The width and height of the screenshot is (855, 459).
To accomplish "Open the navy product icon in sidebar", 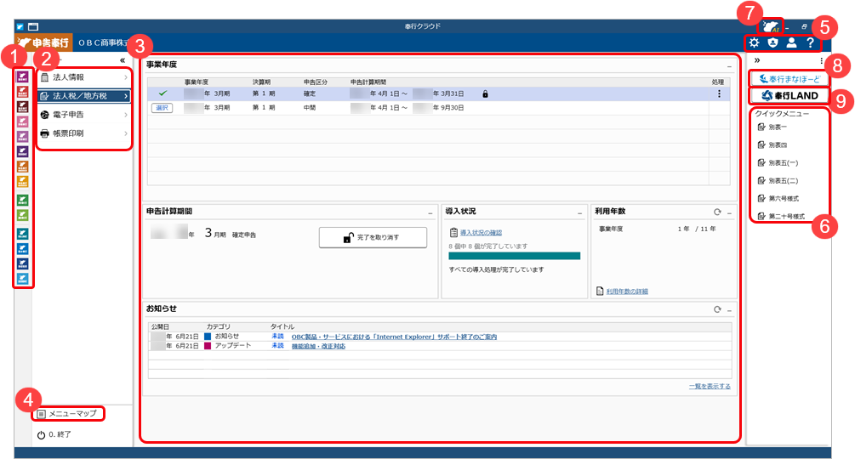I will click(22, 263).
